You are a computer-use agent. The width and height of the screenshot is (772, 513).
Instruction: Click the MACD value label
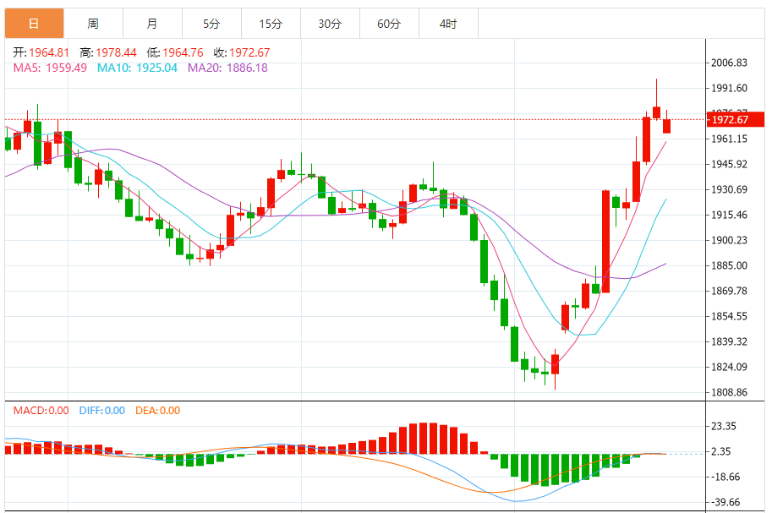pos(41,411)
